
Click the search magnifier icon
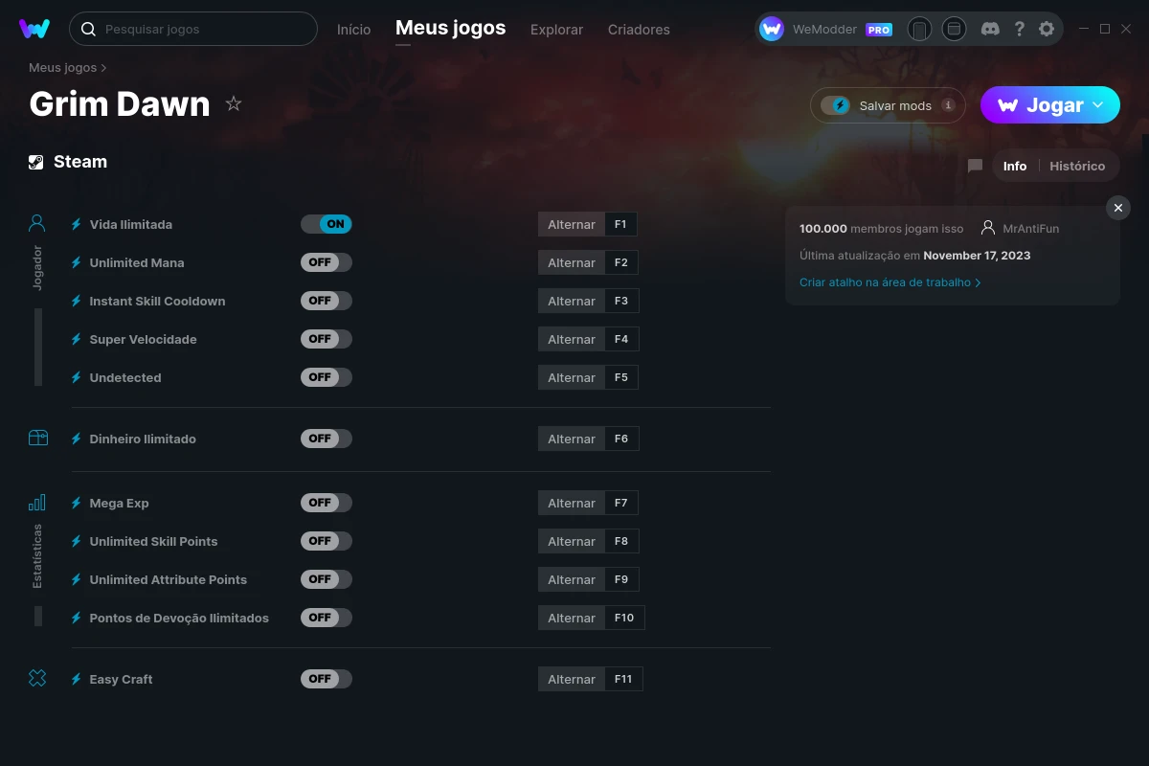88,29
